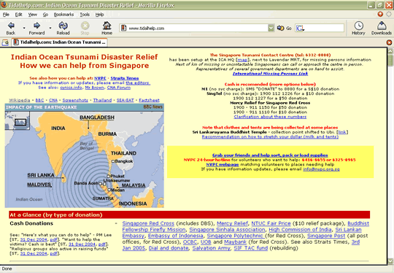Open the Back button history dropdown arrow
This screenshot has height=273, width=394.
pos(24,28)
